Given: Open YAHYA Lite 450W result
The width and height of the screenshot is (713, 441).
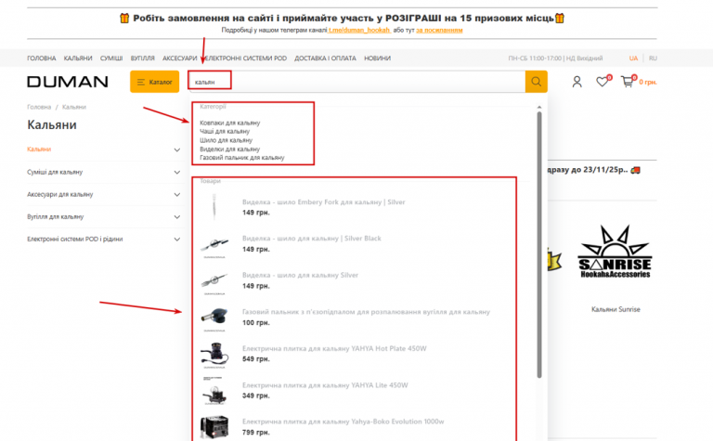Looking at the screenshot, I should click(x=325, y=385).
